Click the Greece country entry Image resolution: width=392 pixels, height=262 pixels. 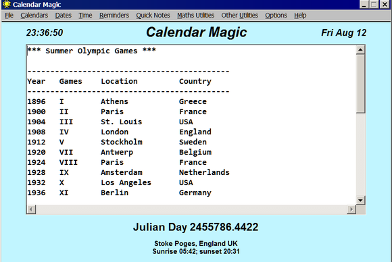(193, 102)
